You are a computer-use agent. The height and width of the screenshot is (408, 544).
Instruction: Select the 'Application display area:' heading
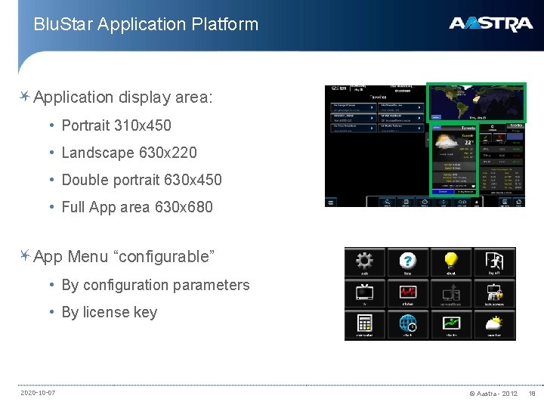tap(123, 97)
